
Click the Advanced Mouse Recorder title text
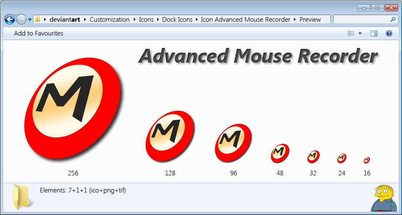click(258, 56)
